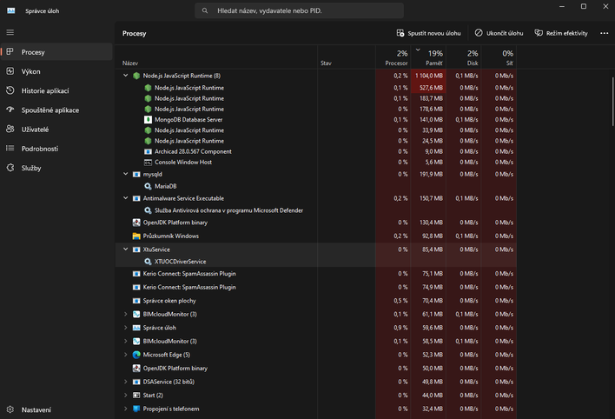Click Ukončit úlohu button
The image size is (615, 419).
[x=499, y=33]
